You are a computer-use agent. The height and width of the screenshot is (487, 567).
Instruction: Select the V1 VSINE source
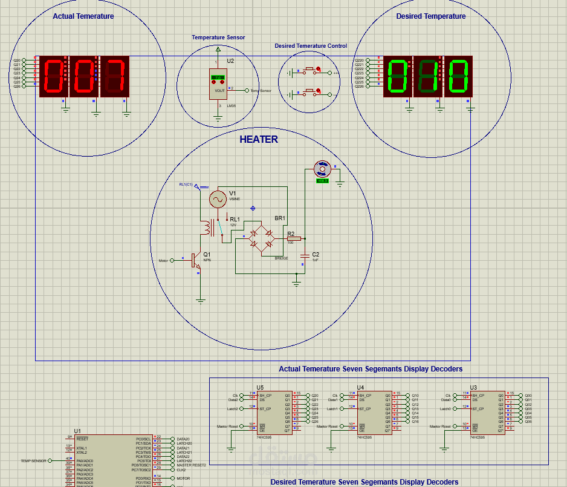click(218, 200)
